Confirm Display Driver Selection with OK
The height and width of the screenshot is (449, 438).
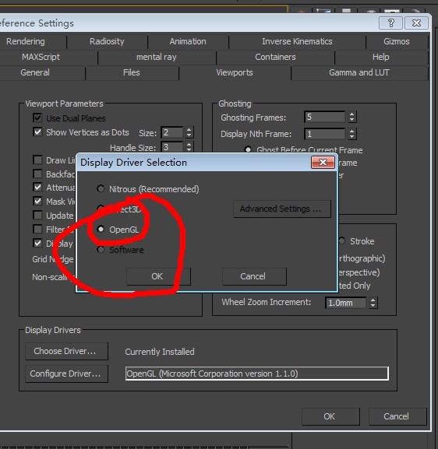[158, 276]
